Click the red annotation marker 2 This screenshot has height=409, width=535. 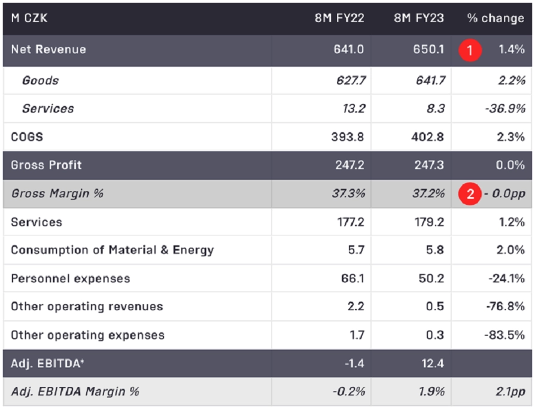point(470,194)
